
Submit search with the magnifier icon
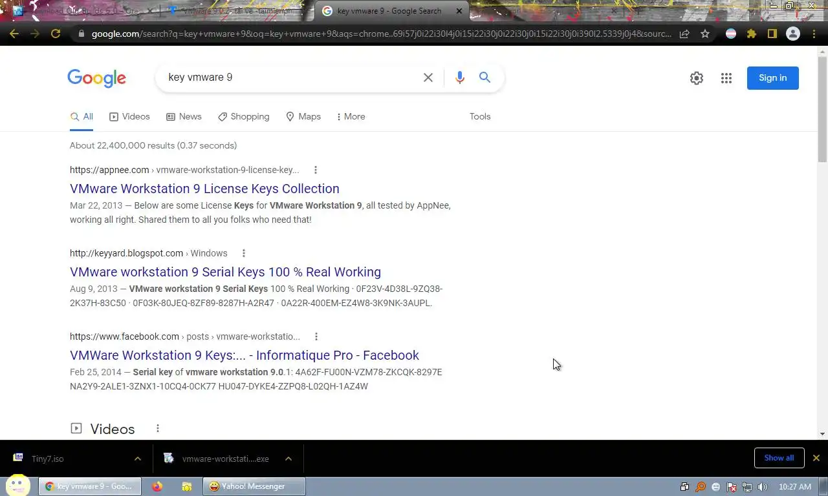[x=485, y=77]
